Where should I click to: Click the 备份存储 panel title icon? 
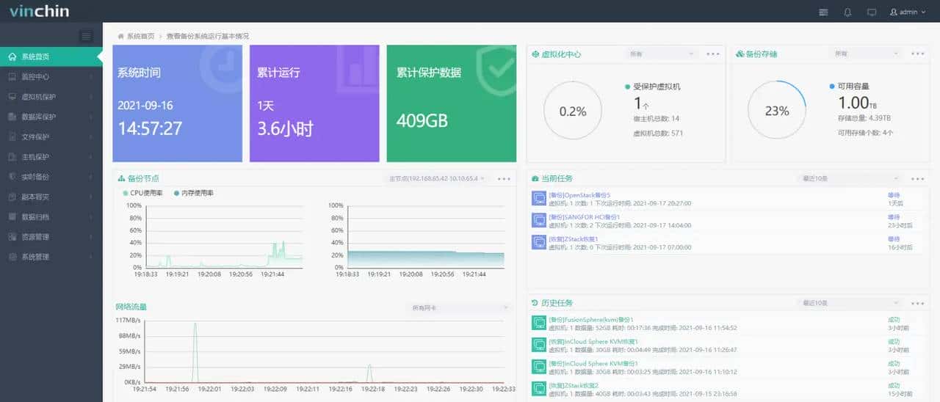click(740, 54)
